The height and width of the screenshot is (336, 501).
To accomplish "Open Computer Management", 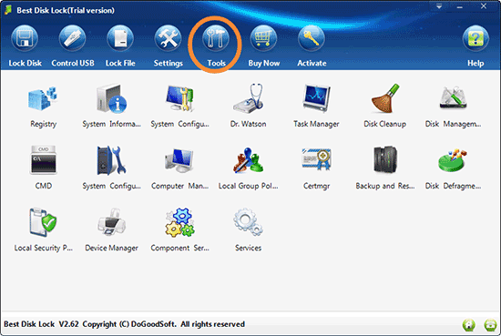I will click(x=179, y=168).
